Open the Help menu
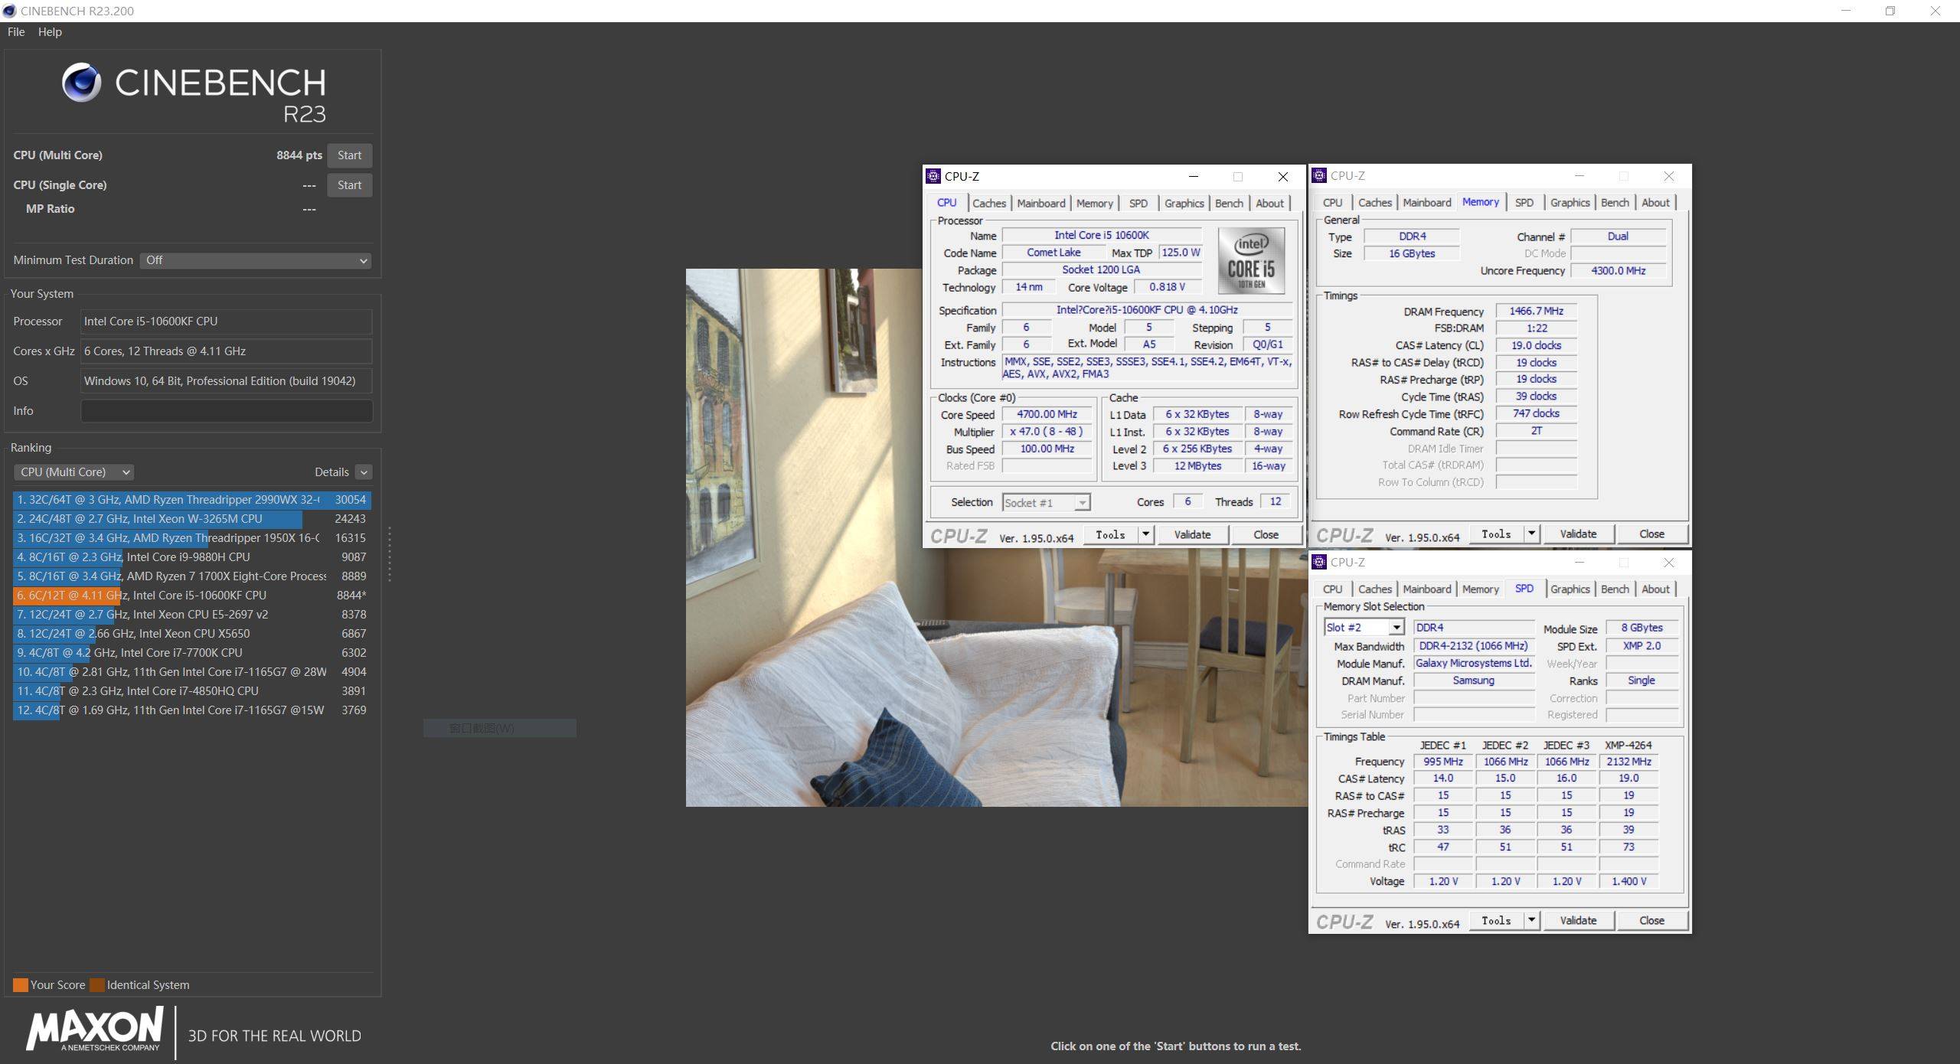Screen dimensions: 1960x1064 tap(50, 32)
